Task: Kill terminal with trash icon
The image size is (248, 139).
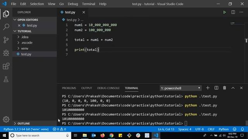Action: click(224, 88)
